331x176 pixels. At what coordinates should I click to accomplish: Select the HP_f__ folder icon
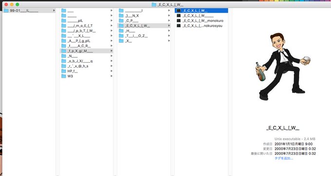(x=64, y=71)
